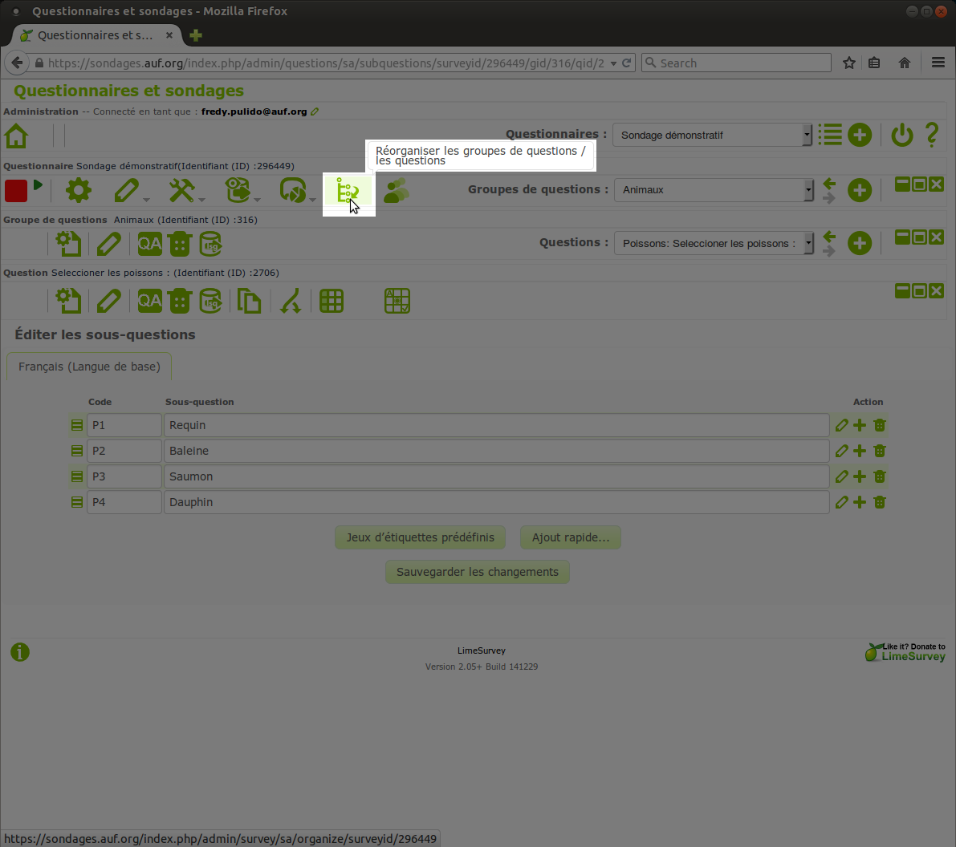
Task: Export the Animaux question group icon
Action: pos(210,244)
